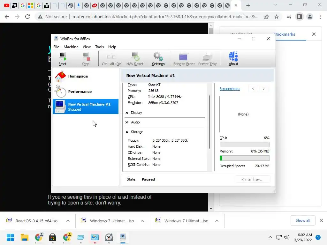Expand options chevron for ReactOS download
Image resolution: width=327 pixels, height=245 pixels.
[68, 221]
